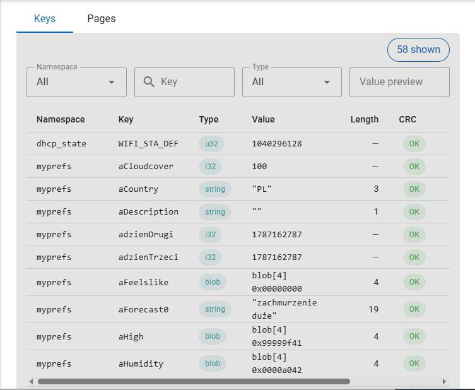The height and width of the screenshot is (390, 475).
Task: Click the string chip in aCountry row
Action: [x=215, y=189]
